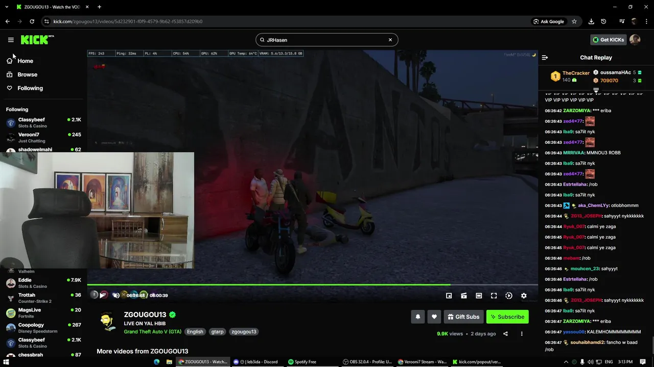Select the zgougou13 tag
654x367 pixels.
pyautogui.click(x=244, y=332)
